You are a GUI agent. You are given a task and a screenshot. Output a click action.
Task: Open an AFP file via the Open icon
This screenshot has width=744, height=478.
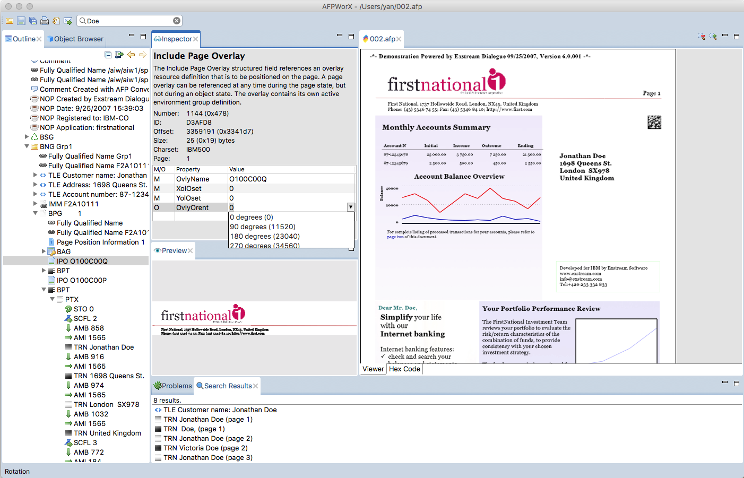click(10, 21)
